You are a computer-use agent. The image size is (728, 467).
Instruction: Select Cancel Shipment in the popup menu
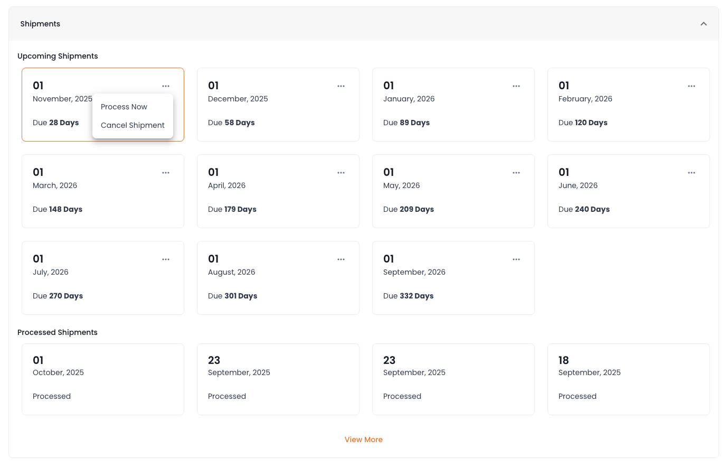(133, 125)
